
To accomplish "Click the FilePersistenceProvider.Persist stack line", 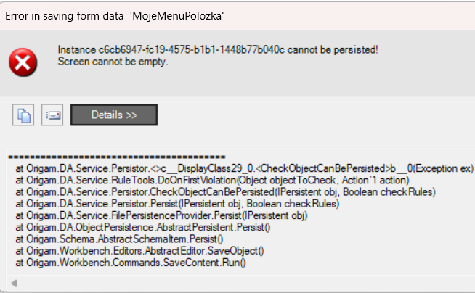I will click(161, 215).
